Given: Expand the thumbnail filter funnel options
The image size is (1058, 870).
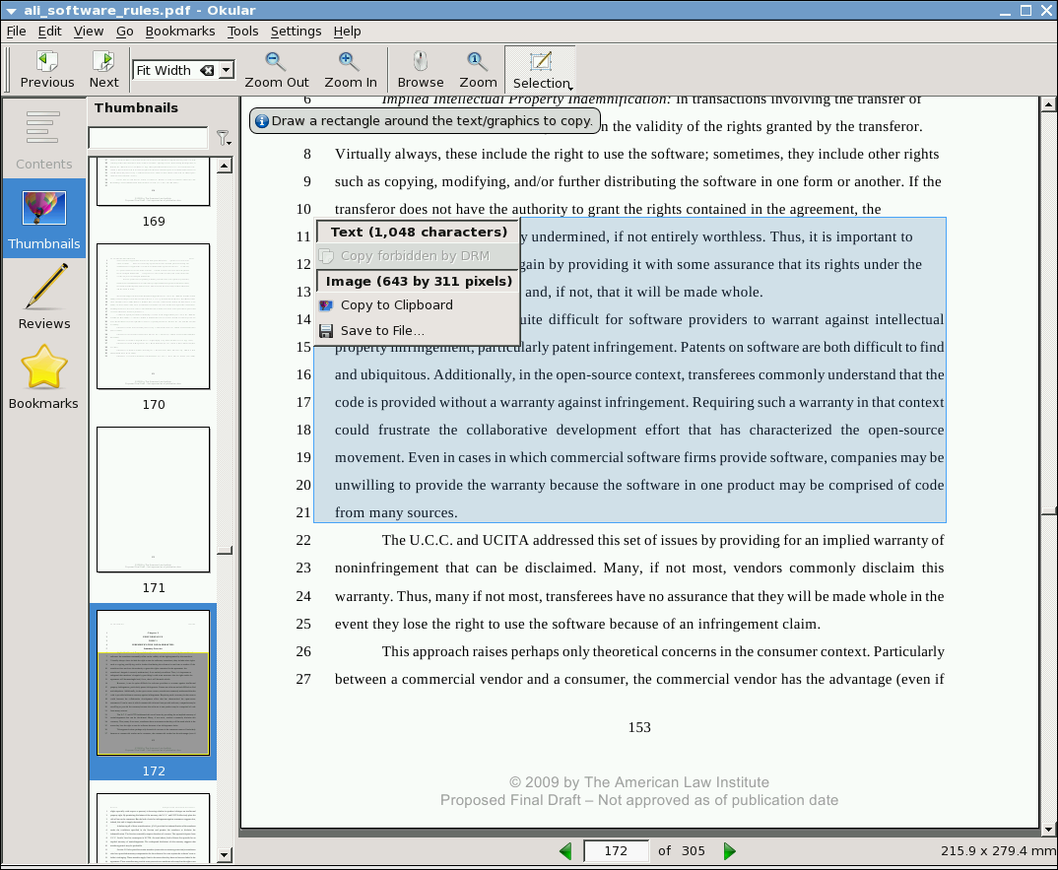Looking at the screenshot, I should (224, 139).
